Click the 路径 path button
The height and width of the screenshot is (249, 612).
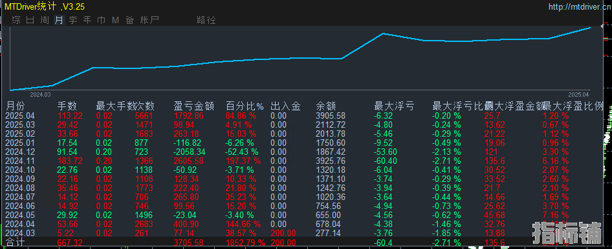click(x=206, y=20)
